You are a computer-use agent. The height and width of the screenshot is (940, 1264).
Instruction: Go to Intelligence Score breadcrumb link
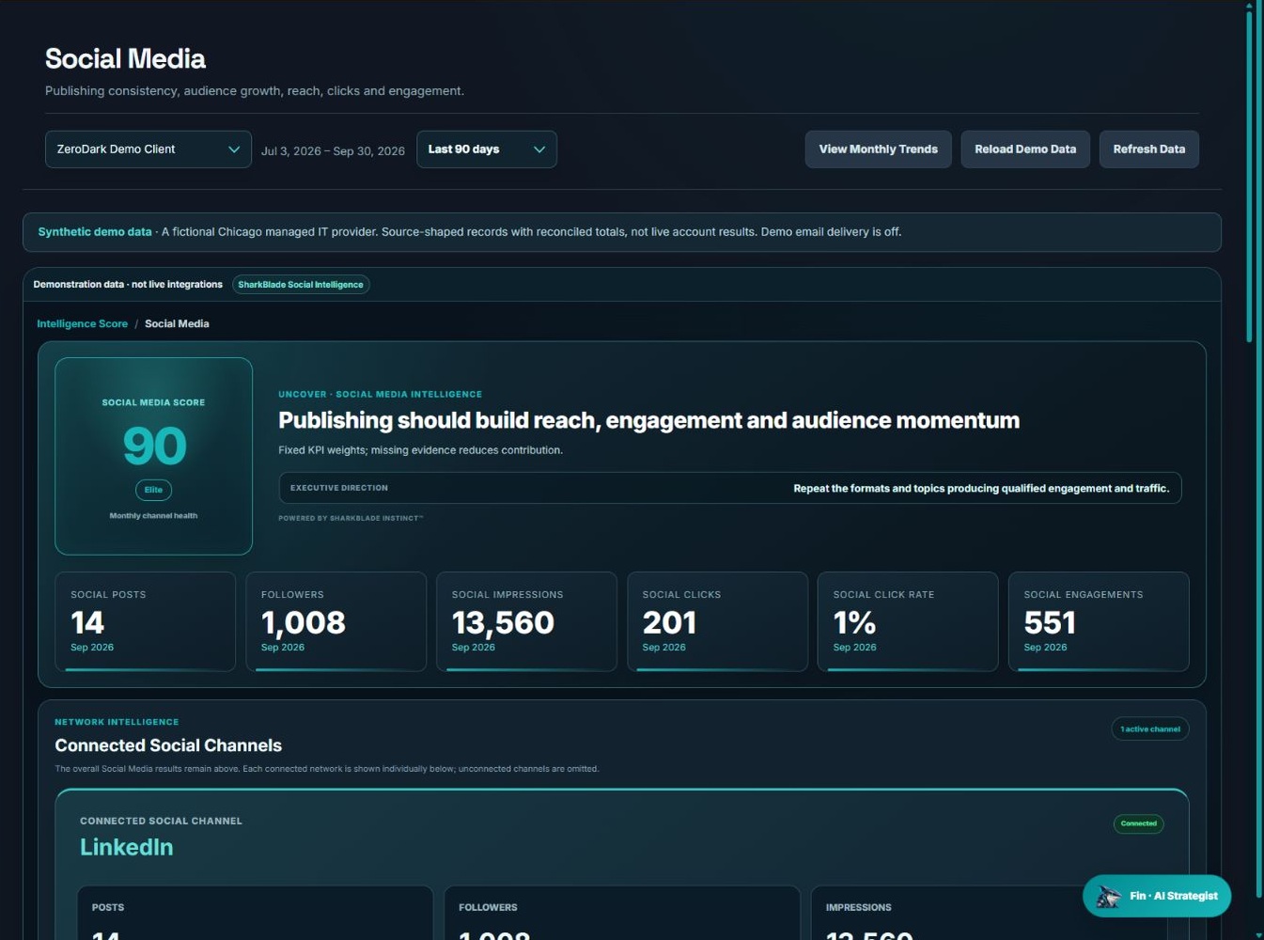coord(82,323)
